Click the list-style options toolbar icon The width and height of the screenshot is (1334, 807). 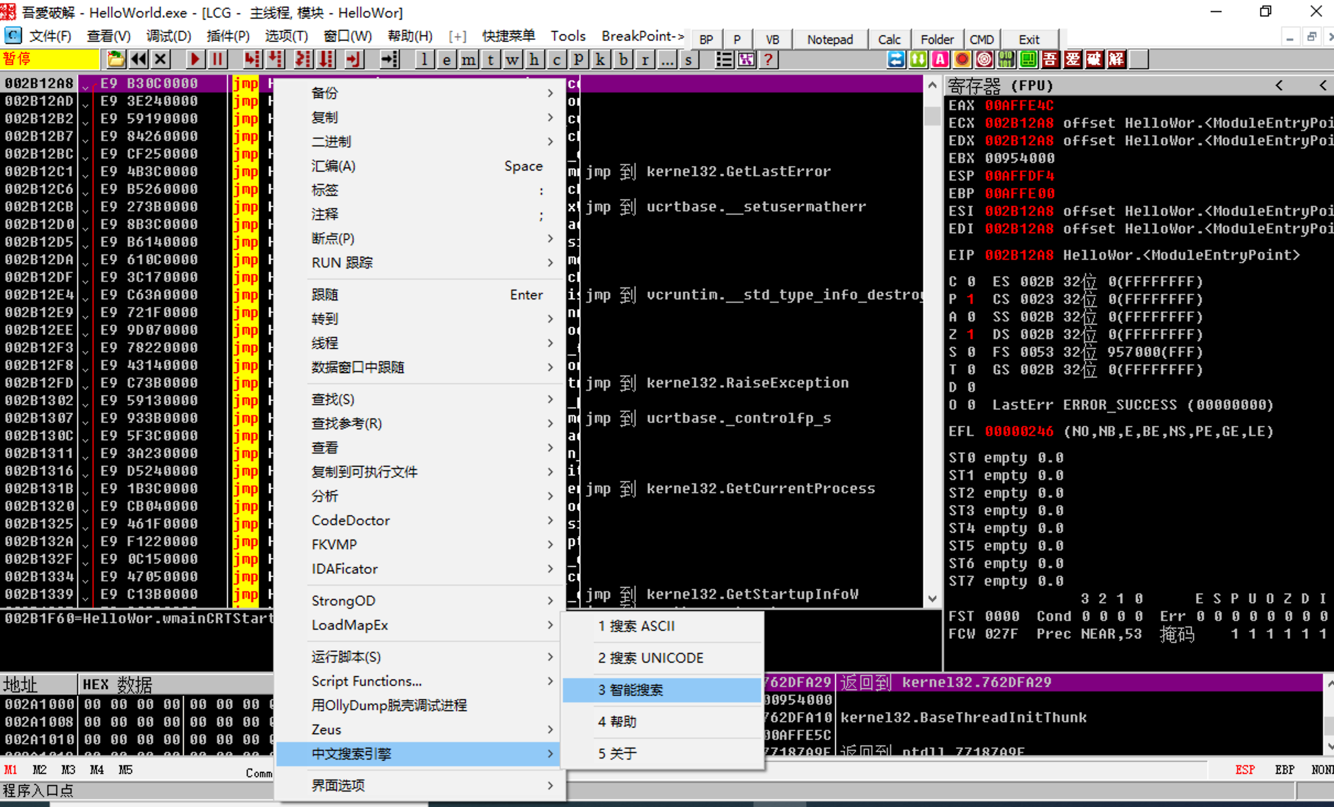click(724, 59)
